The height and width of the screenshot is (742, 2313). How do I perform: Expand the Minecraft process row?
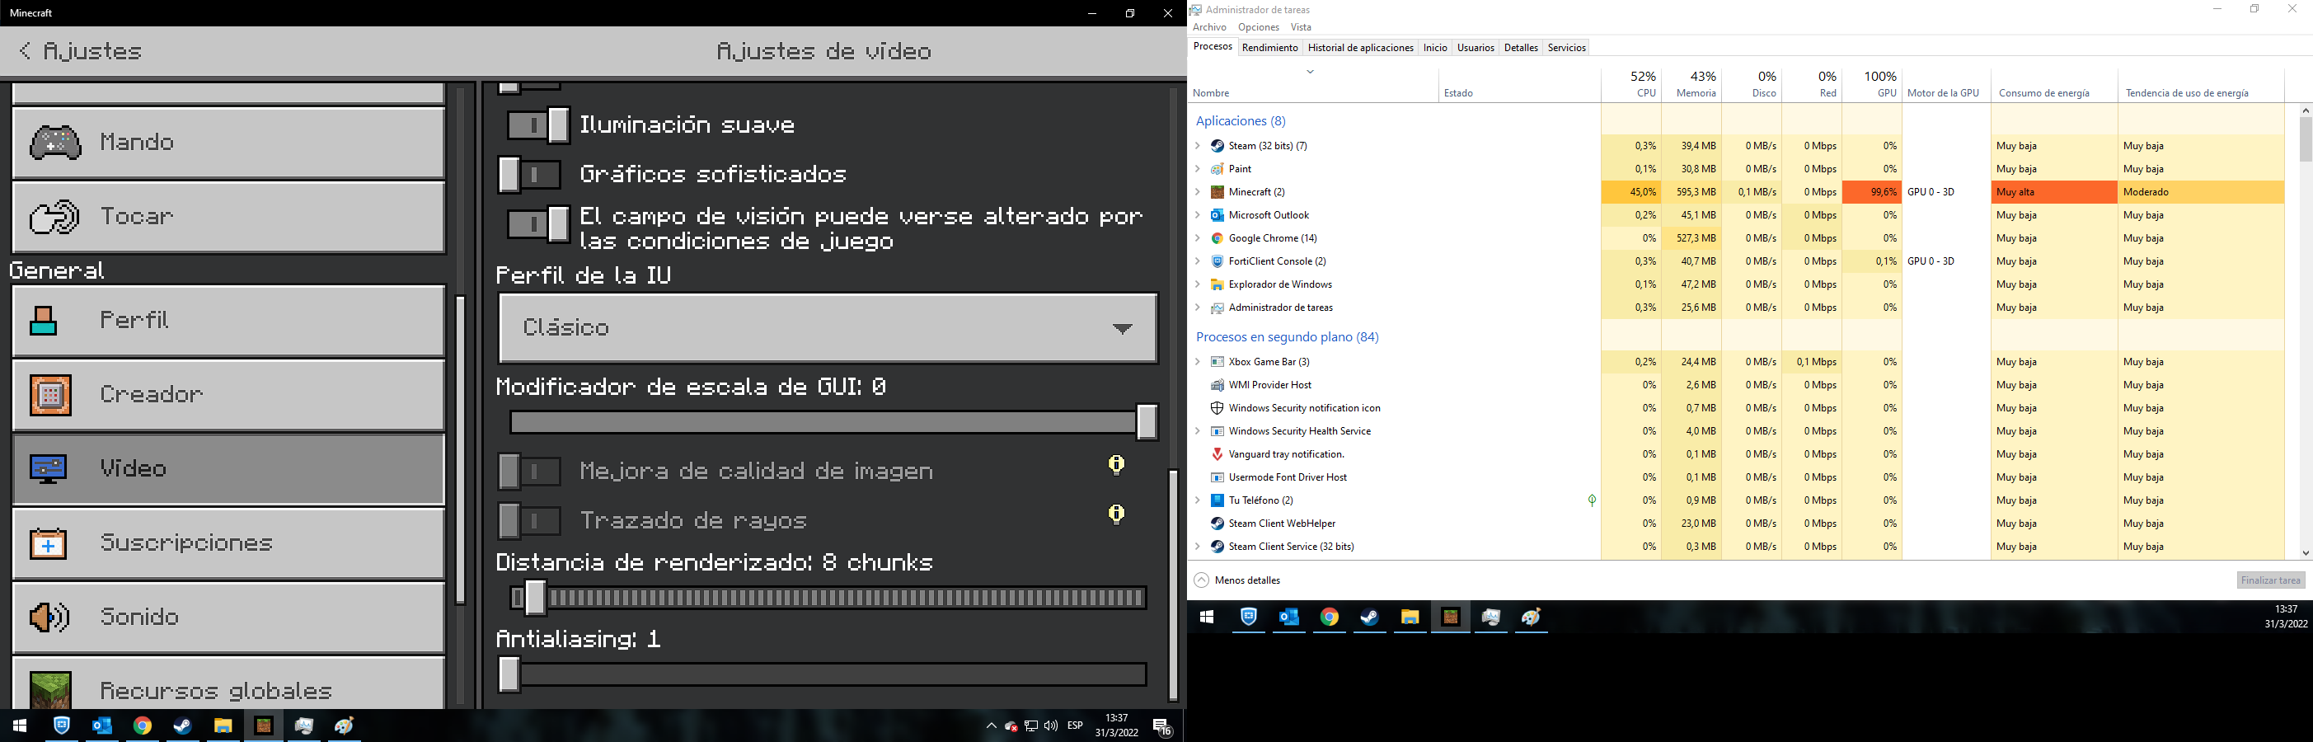pos(1197,192)
